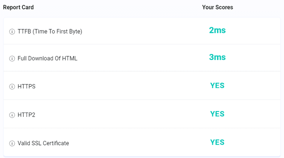Click YES score for Valid SSL Certificate

(217, 142)
